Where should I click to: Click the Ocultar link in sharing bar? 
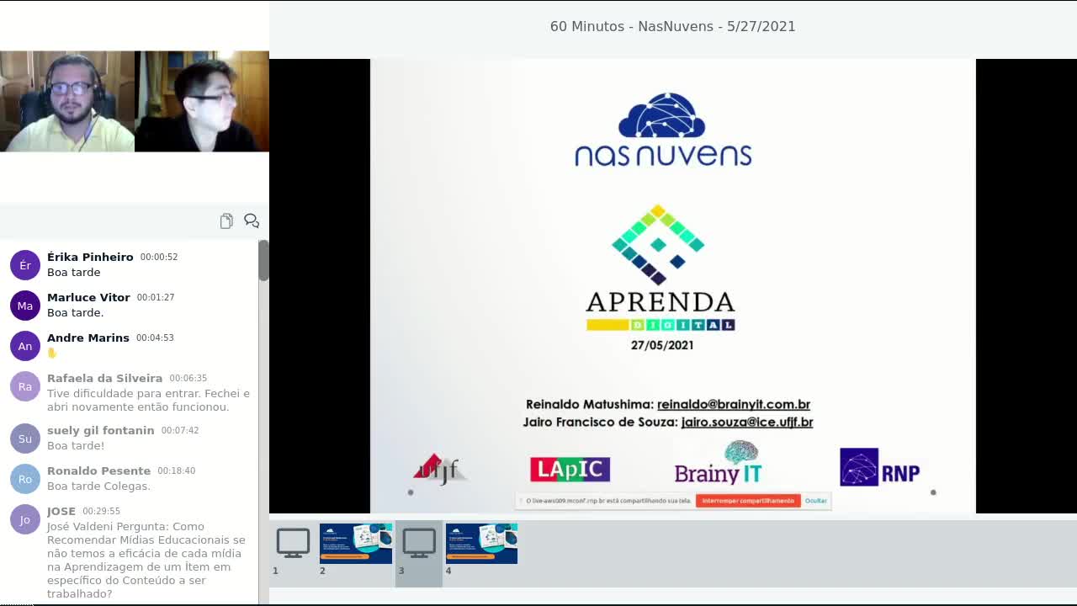pos(816,501)
